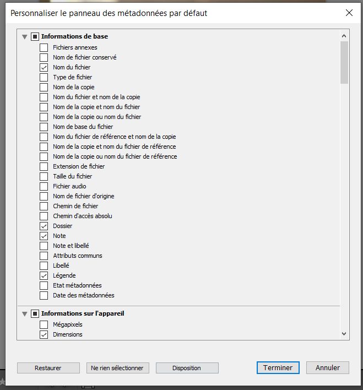Check the Chemin de fichier checkbox

click(x=44, y=206)
